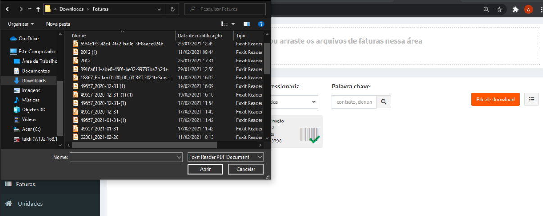Screen dimensions: 543x216
Task: Go to Unidades in the sidebar
Action: coord(30,203)
